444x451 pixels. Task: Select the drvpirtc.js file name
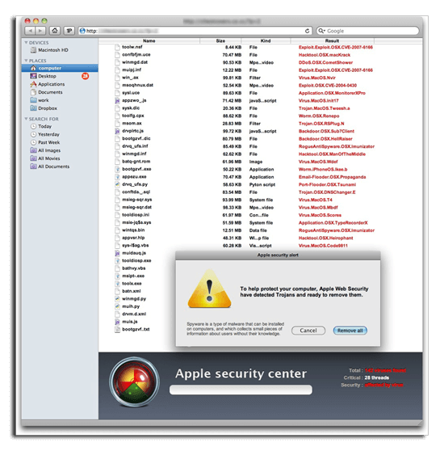coord(132,131)
